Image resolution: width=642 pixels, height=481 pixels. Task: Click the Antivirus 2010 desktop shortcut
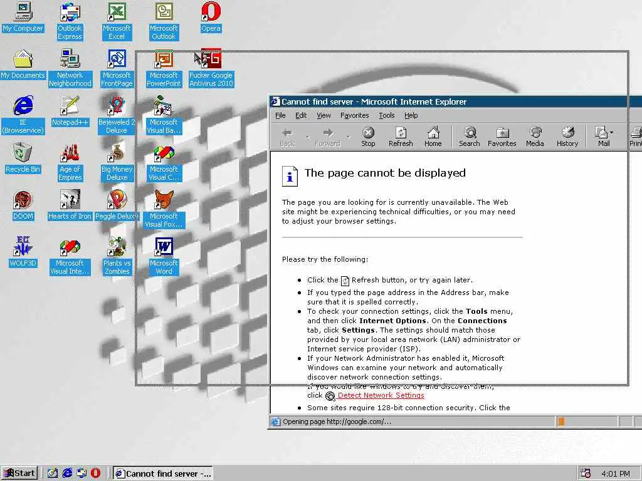click(211, 68)
